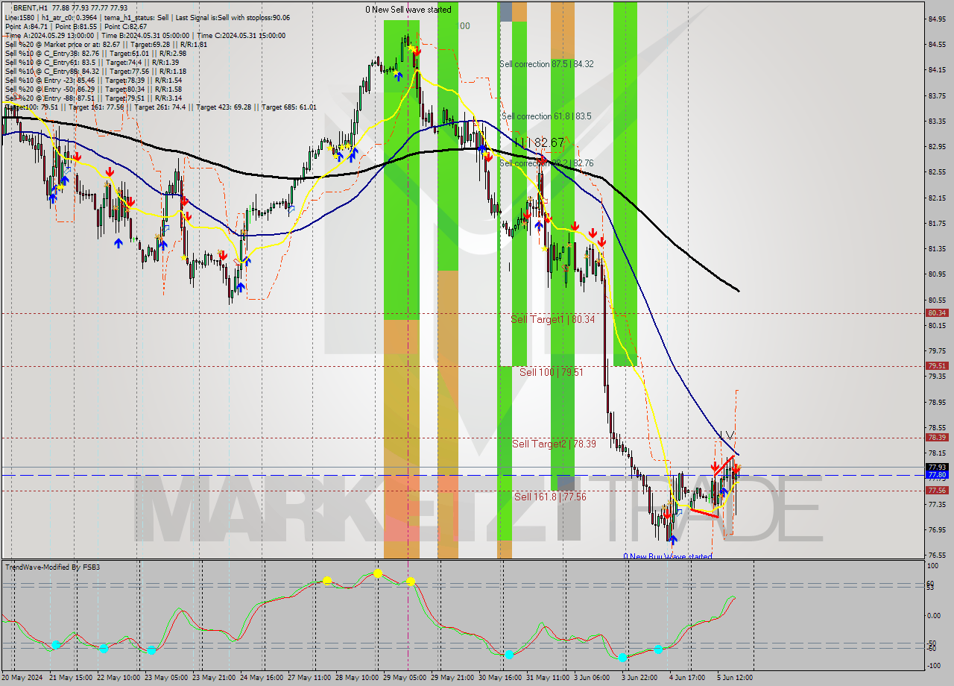Click the '0 New Sell wave started' annotation

pyautogui.click(x=408, y=10)
